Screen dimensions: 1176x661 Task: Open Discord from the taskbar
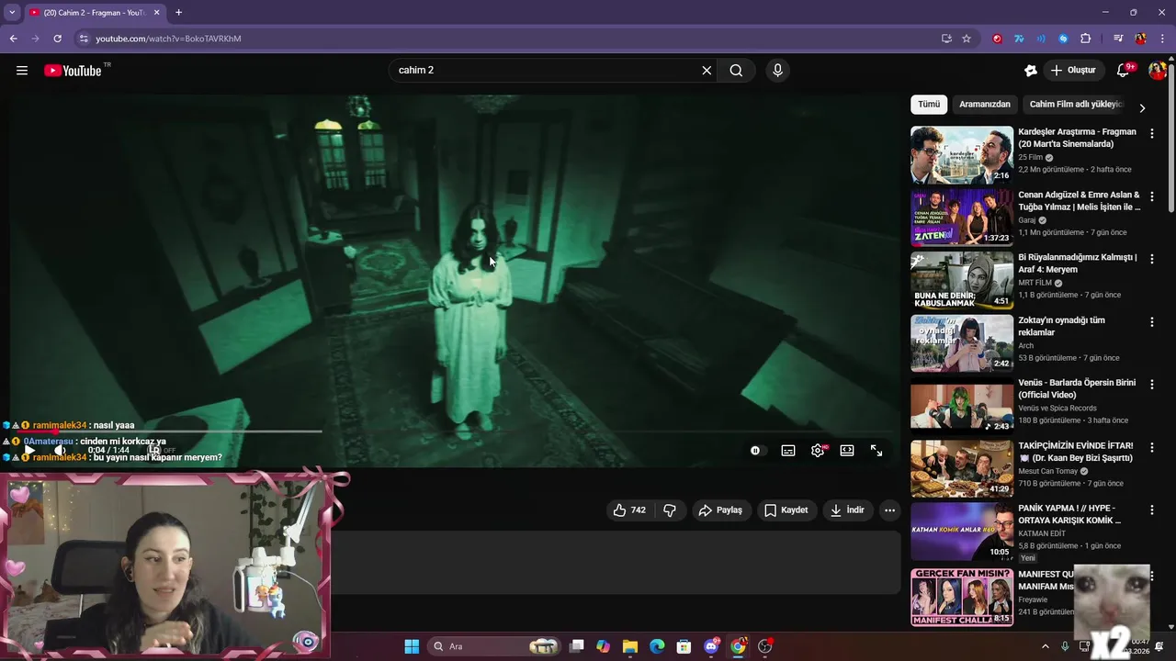pos(711,646)
